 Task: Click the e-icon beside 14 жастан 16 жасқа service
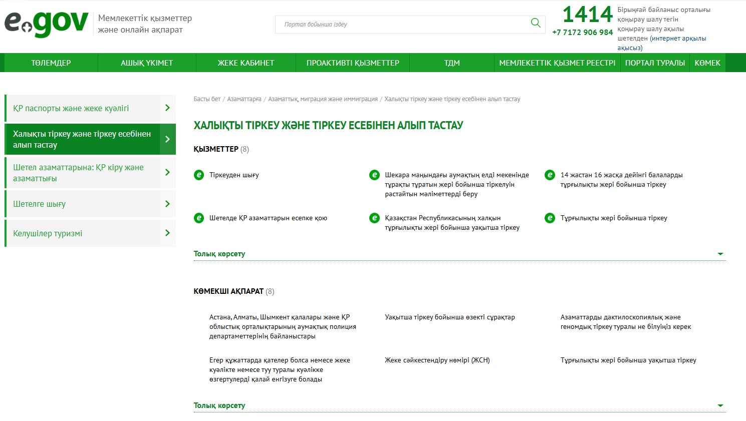click(550, 175)
